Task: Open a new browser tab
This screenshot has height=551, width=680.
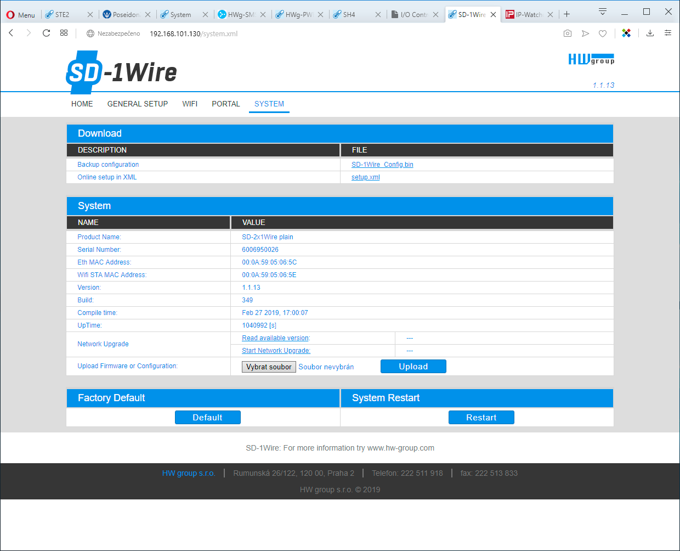Action: pos(567,14)
